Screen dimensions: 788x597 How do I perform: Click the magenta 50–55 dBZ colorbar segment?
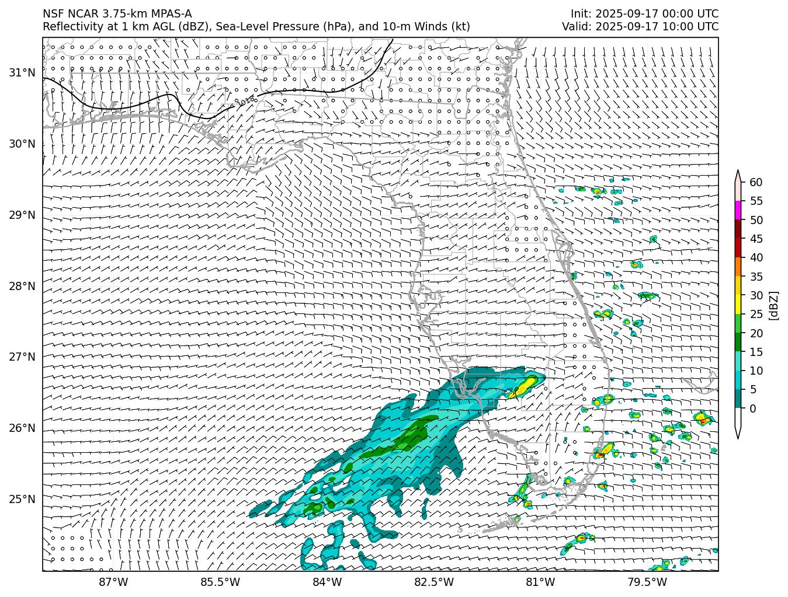[x=738, y=210]
